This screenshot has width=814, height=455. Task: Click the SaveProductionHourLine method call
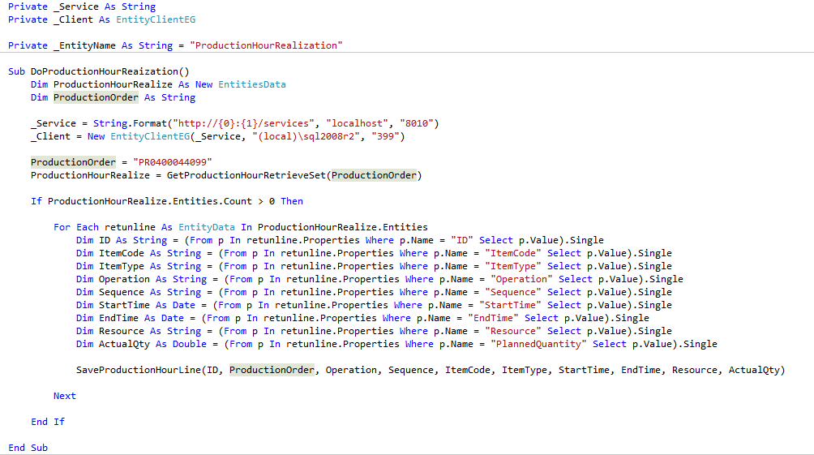pos(138,371)
